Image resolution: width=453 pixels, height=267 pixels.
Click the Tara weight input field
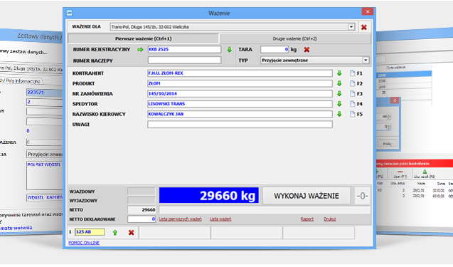click(275, 49)
